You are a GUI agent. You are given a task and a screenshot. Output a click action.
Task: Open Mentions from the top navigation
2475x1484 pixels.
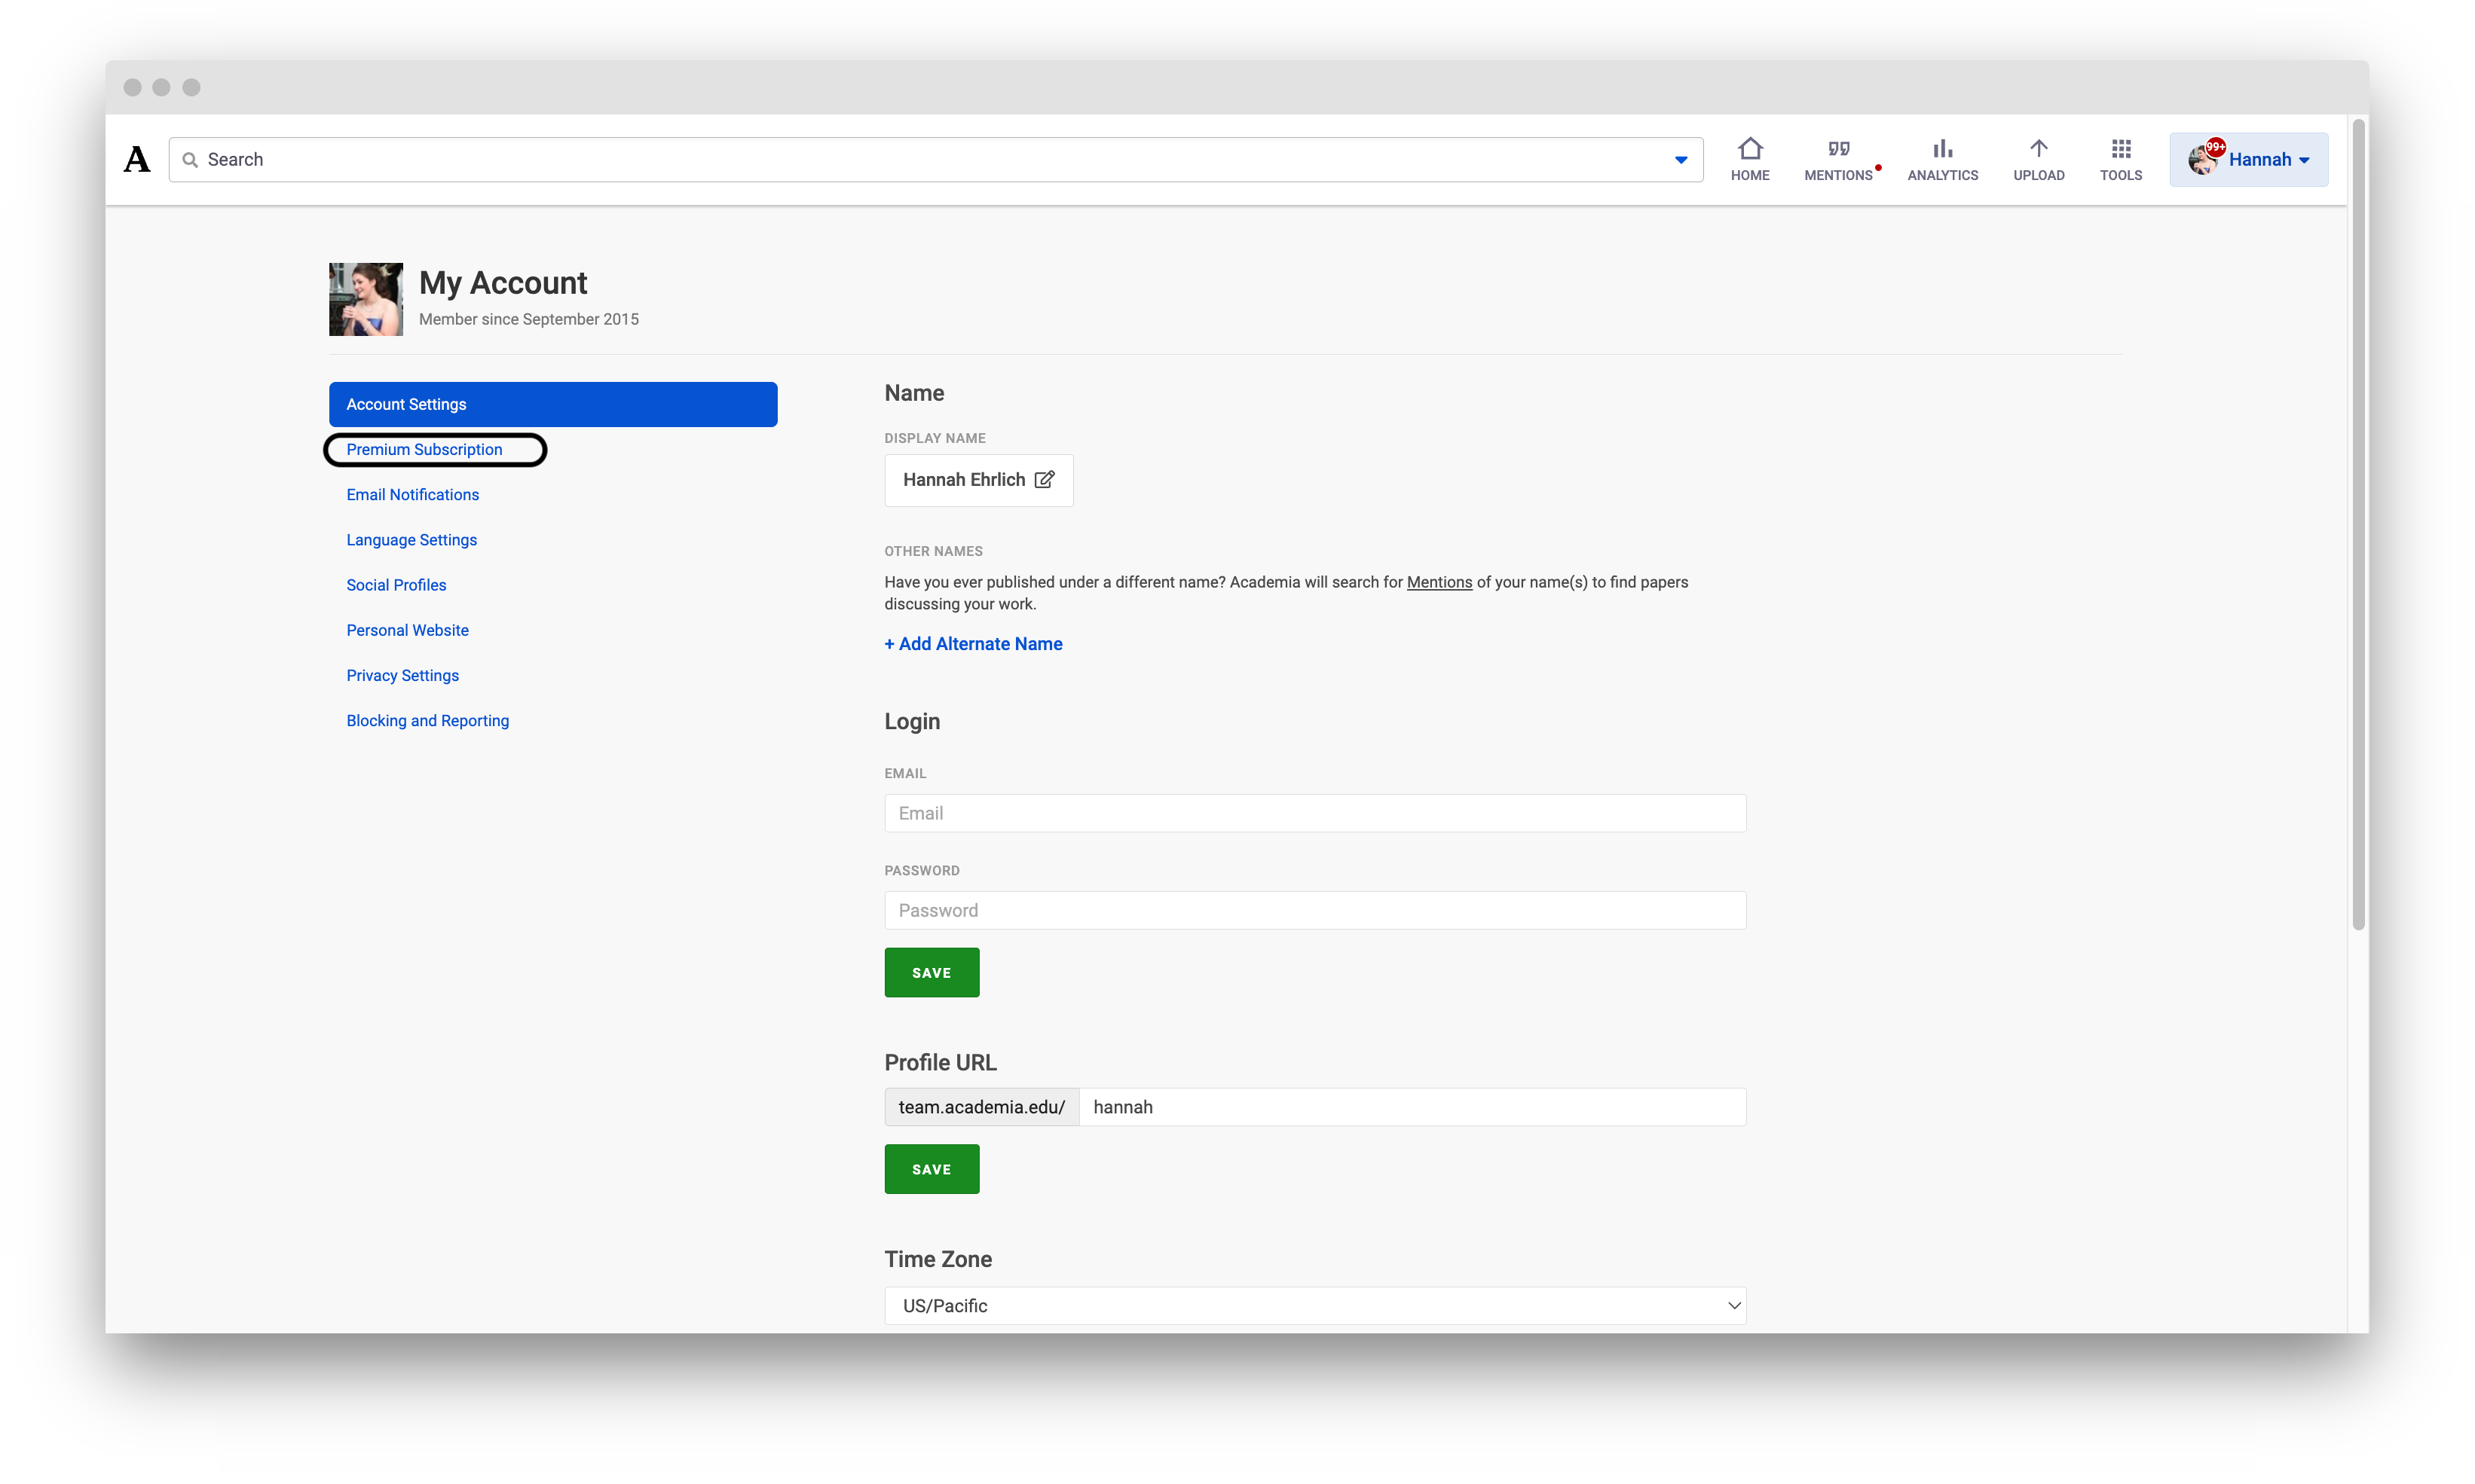pos(1839,159)
